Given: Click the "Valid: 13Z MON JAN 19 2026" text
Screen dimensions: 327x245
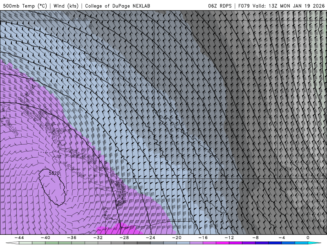Looking at the screenshot, I should [289, 6].
